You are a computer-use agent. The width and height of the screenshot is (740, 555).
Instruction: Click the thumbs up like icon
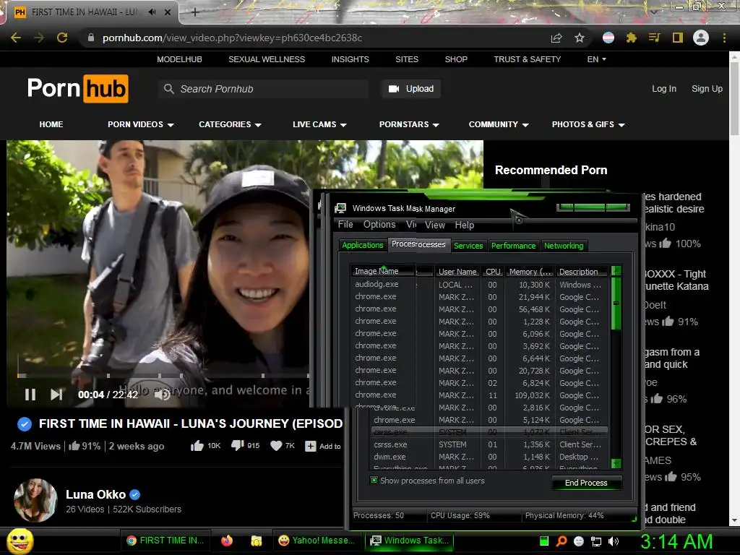pos(197,445)
